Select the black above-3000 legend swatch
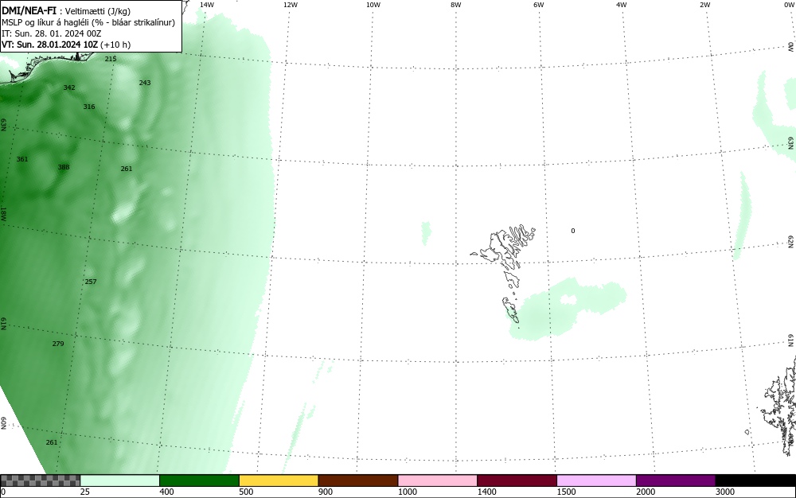This screenshot has width=796, height=498. (x=755, y=480)
